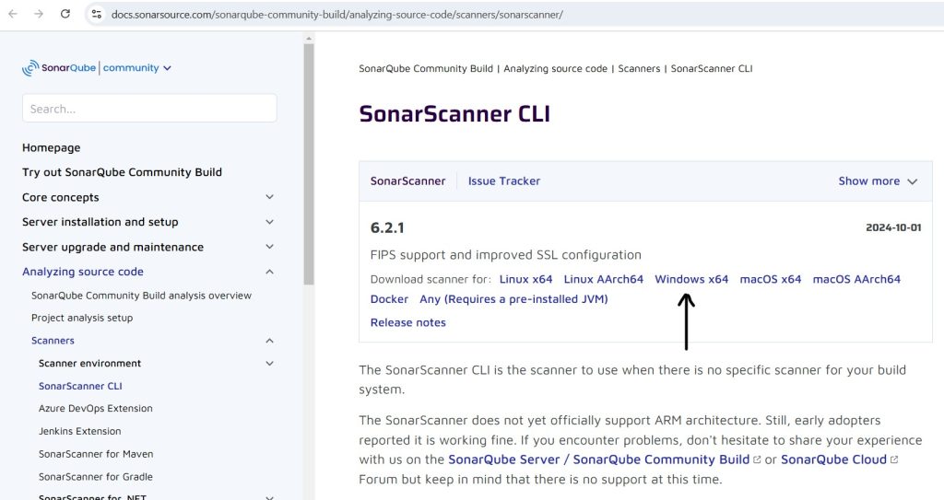Open site information icon in address bar
The image size is (944, 500).
[x=96, y=14]
